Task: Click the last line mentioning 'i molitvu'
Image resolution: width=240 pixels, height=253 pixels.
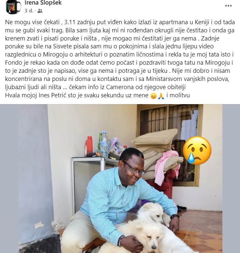Action: click(x=97, y=95)
